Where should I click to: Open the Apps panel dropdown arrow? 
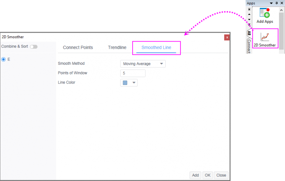(271, 3)
